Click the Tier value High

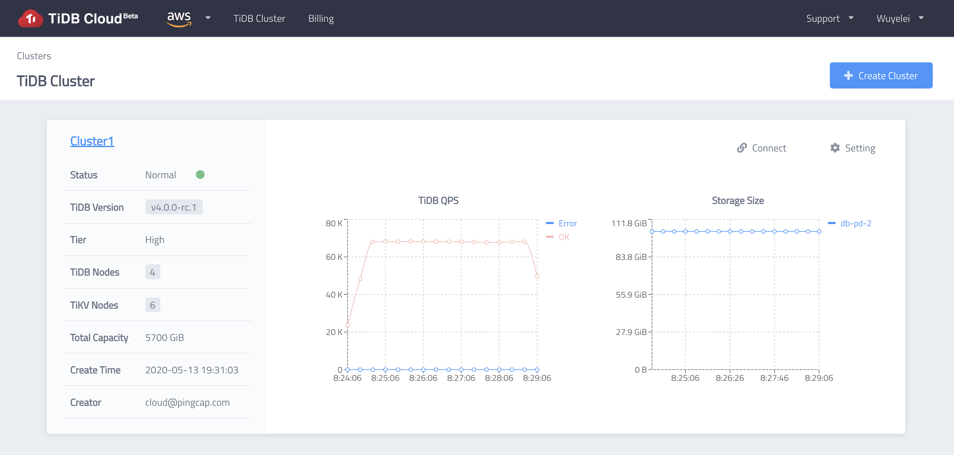tap(155, 240)
